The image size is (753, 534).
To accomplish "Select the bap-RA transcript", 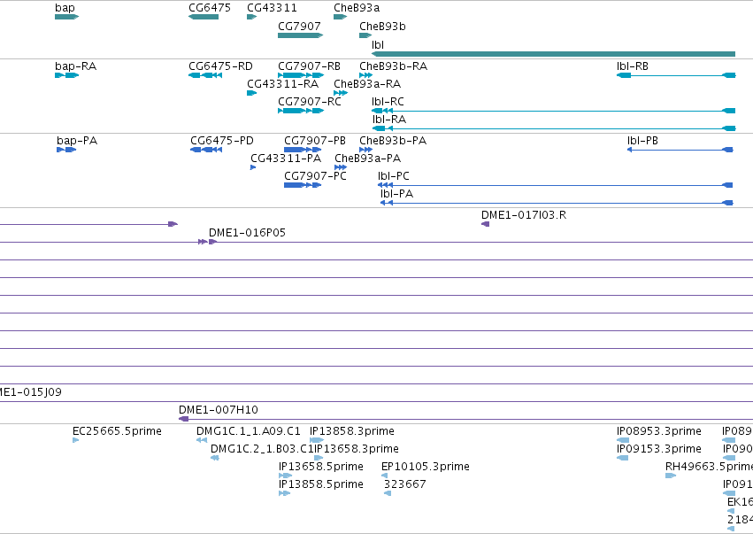I will [x=66, y=75].
